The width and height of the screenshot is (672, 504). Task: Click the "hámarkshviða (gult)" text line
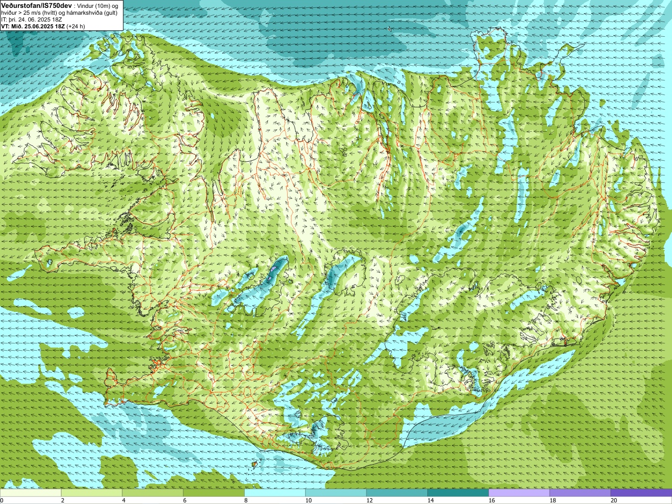[x=92, y=13]
